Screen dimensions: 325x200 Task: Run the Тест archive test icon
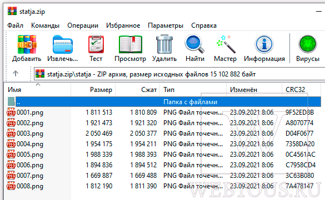96,44
